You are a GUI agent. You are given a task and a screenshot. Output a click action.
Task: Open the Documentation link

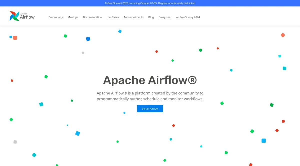(x=92, y=17)
